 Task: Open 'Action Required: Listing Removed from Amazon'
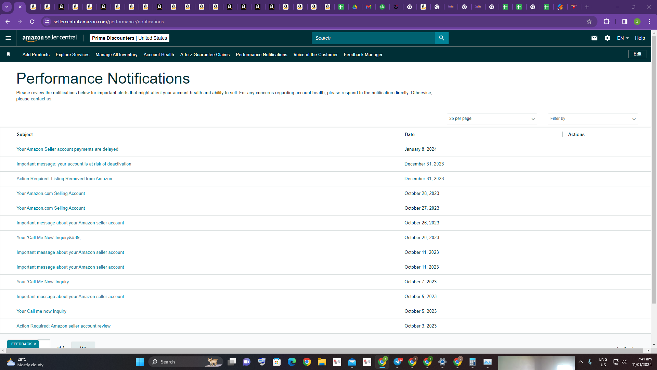coord(64,179)
